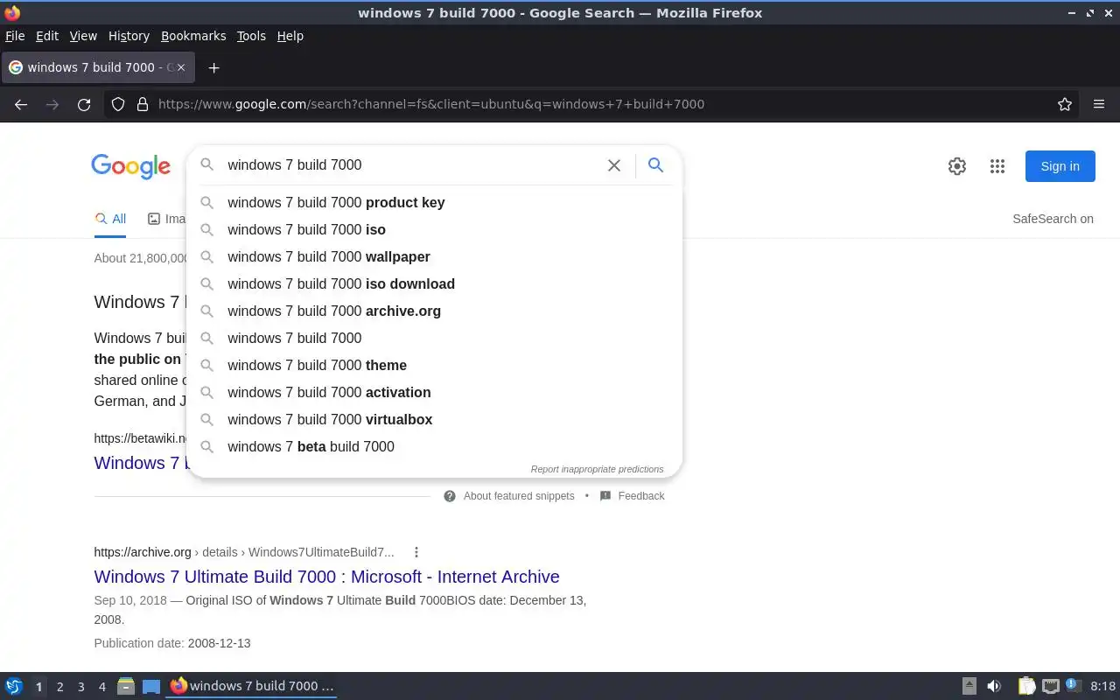Choose suggestion 'windows 7 build 7000 iso download'
This screenshot has height=700, width=1120.
click(434, 283)
